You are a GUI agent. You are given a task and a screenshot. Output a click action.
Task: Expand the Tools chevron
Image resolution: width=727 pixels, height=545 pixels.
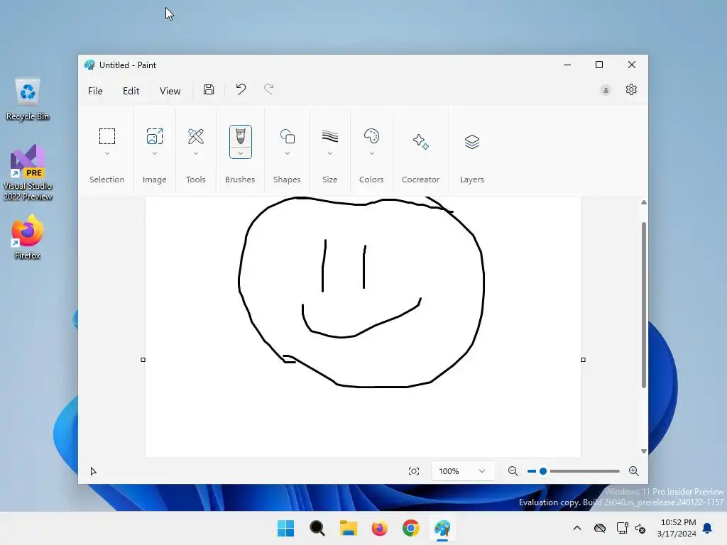pos(196,153)
